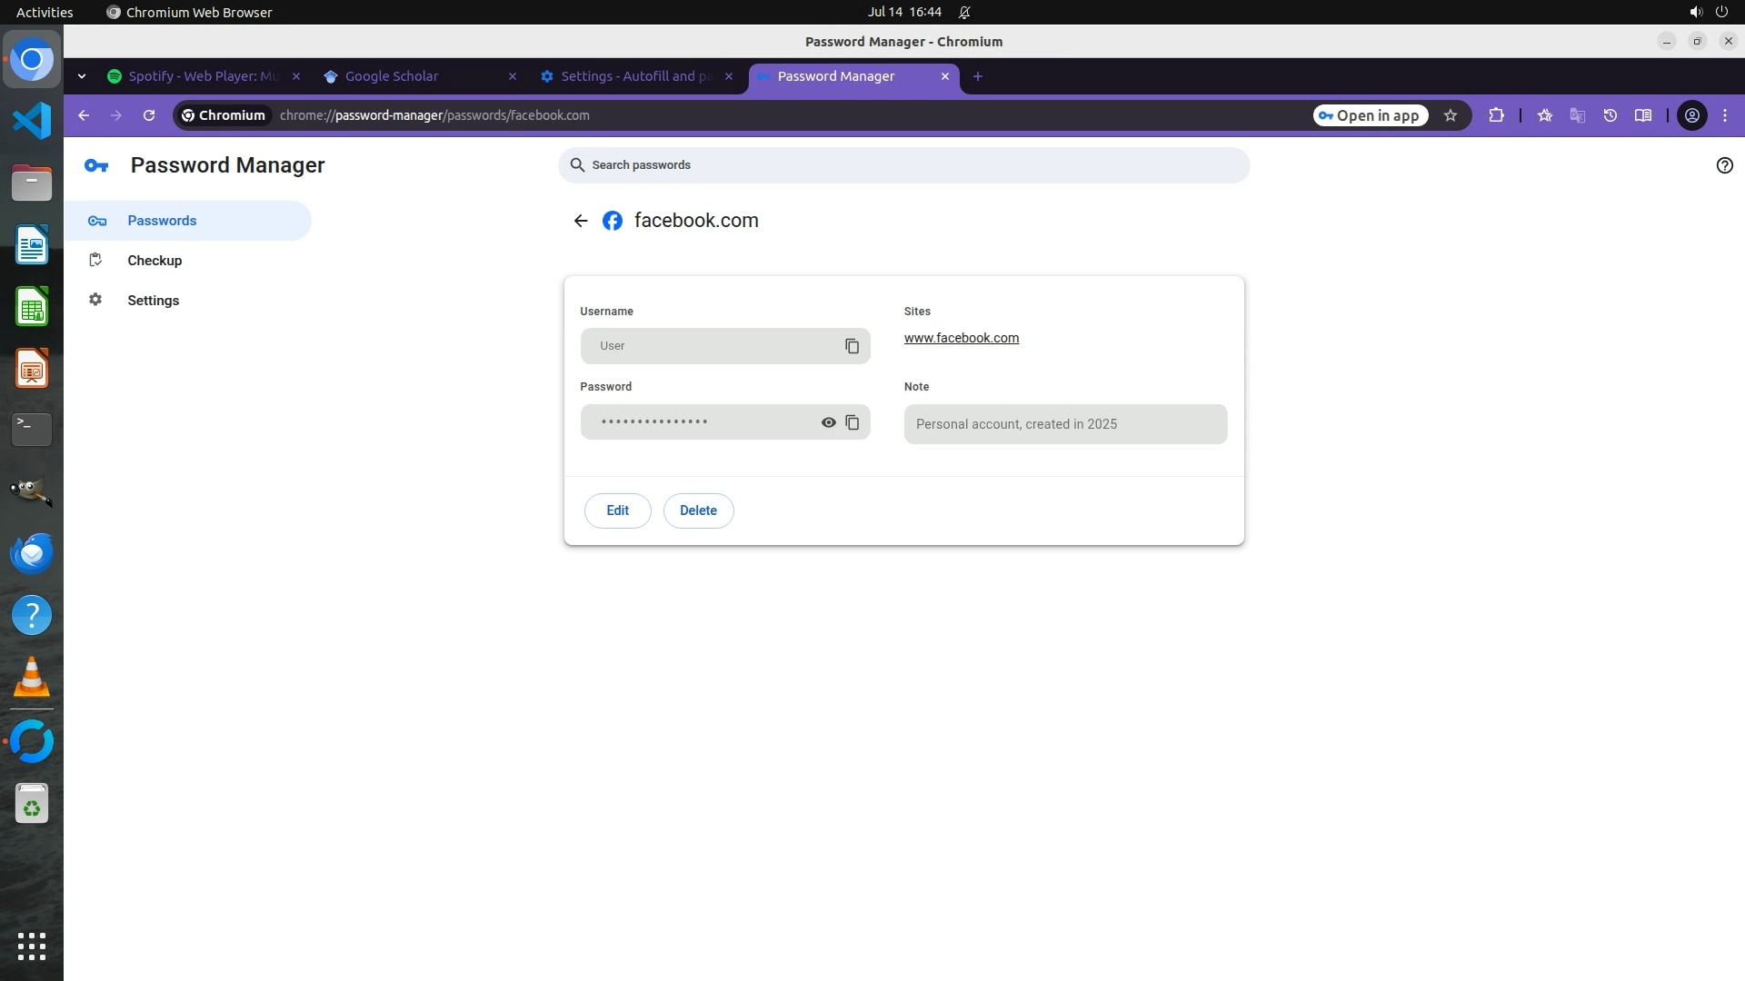The image size is (1745, 981).
Task: Open the profile avatar icon
Action: [1691, 115]
